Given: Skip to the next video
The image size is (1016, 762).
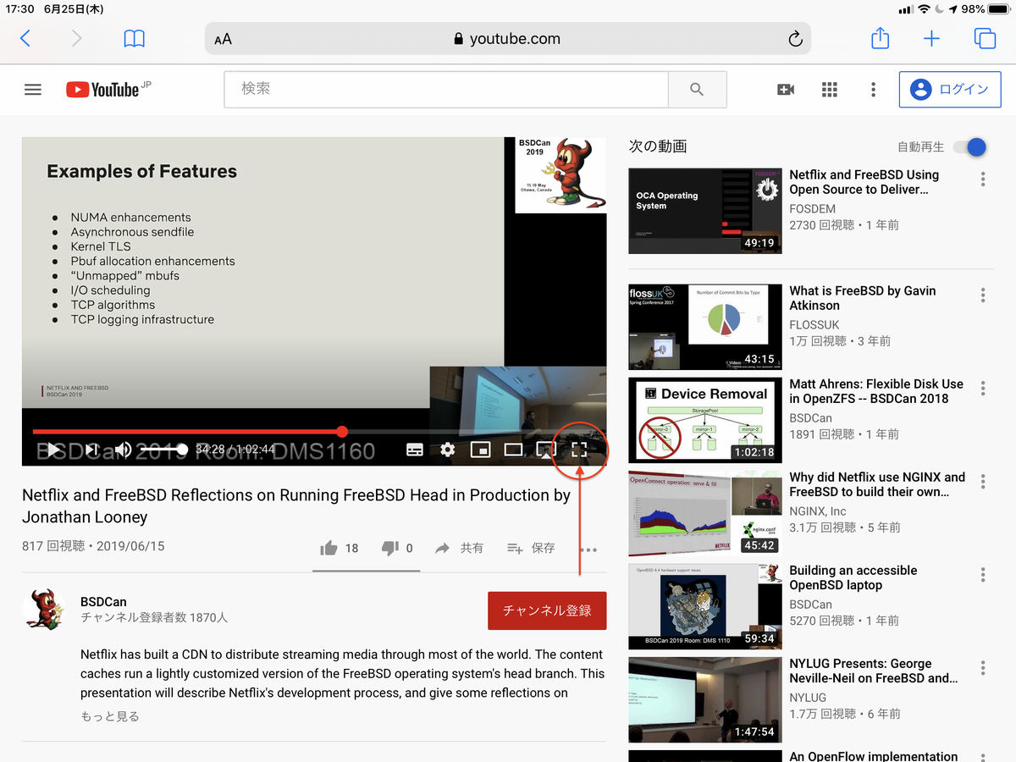Looking at the screenshot, I should click(x=91, y=450).
